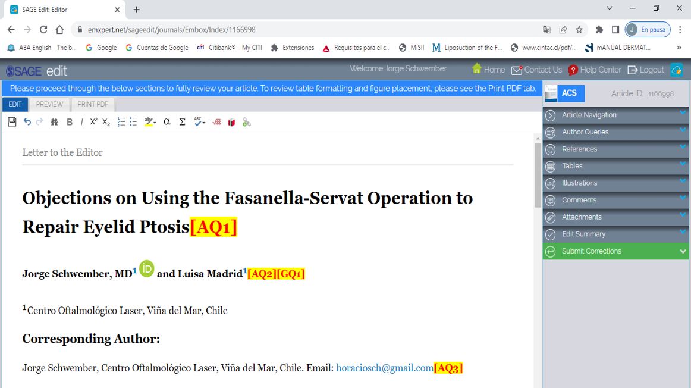Click the square-root equation editor icon
691x388 pixels.
click(x=216, y=122)
